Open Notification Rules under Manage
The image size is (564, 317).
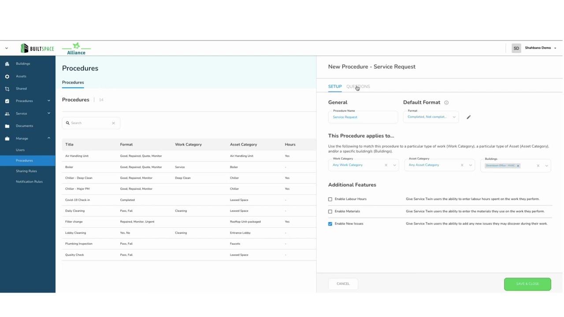(29, 182)
